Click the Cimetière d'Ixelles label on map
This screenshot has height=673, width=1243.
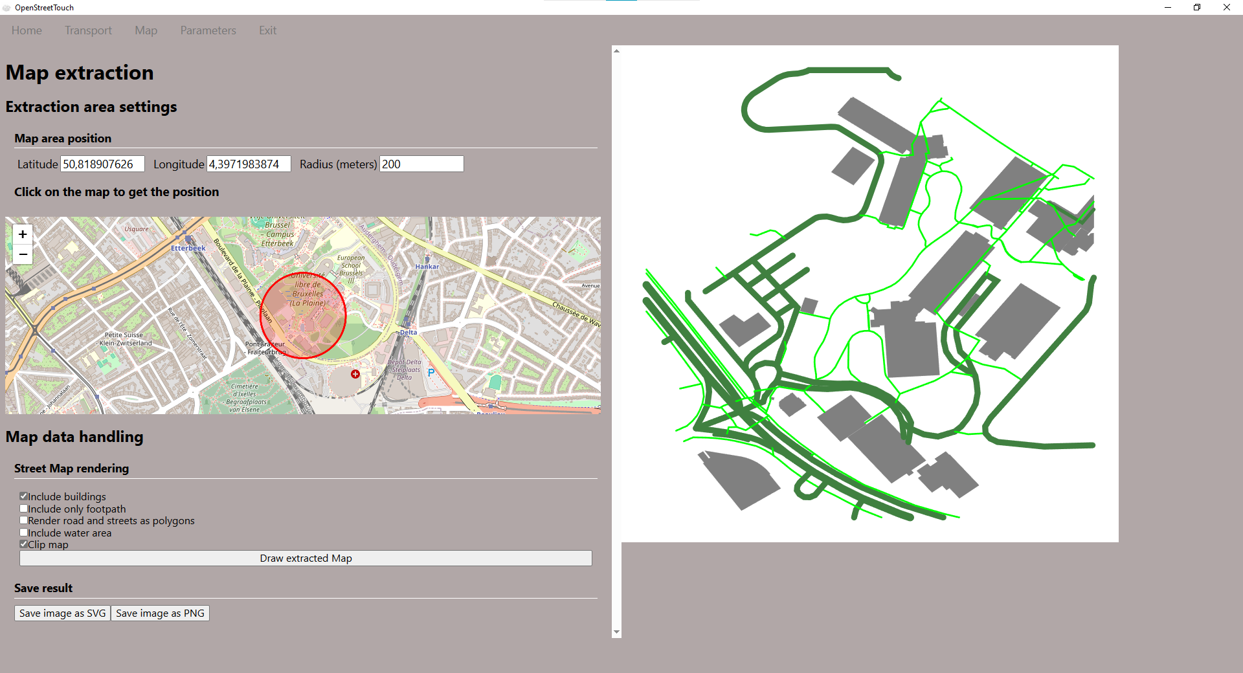point(245,398)
